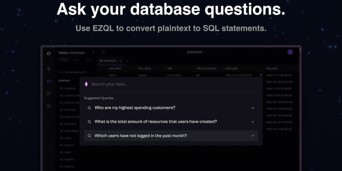The height and width of the screenshot is (171, 342).
Task: Expand the Shared Queries folder
Action: pyautogui.click(x=59, y=72)
